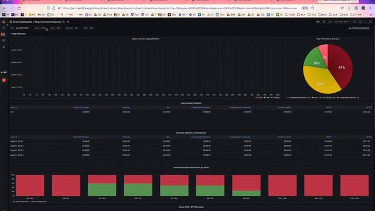The image size is (375, 211).
Task: Open 'Area Summary Statistics' panel title menu
Action: point(191,103)
